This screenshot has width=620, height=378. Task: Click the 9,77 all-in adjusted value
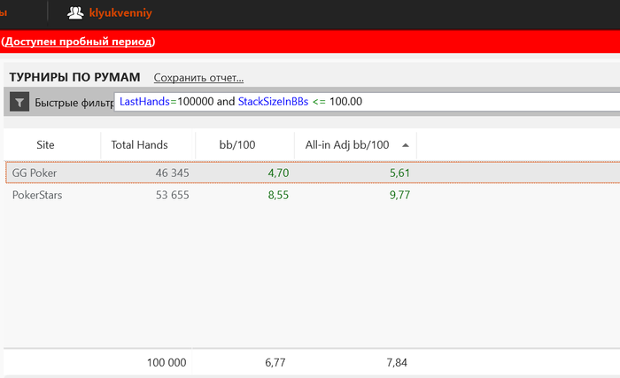(x=399, y=195)
